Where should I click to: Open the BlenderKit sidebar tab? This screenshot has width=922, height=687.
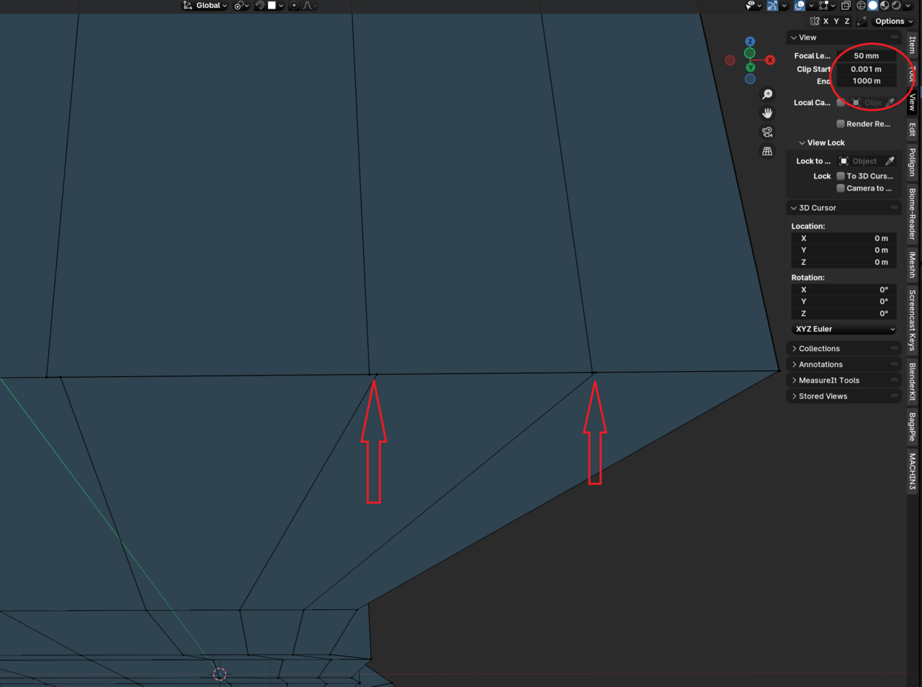coord(913,381)
